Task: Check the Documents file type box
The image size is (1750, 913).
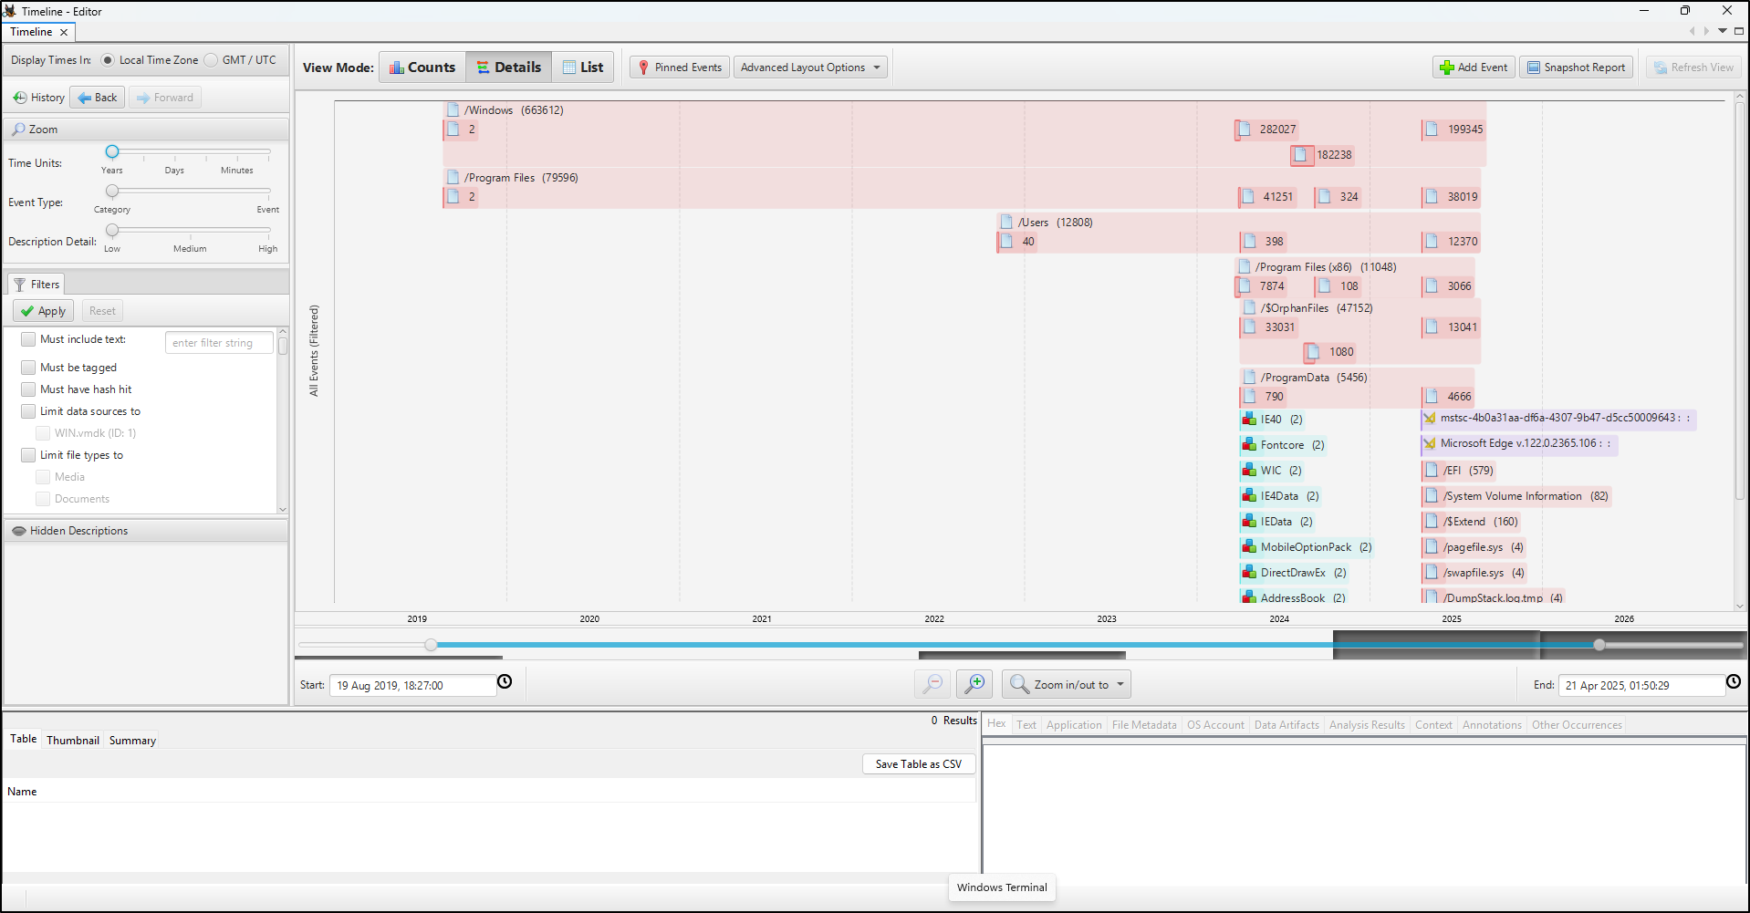Action: tap(43, 499)
